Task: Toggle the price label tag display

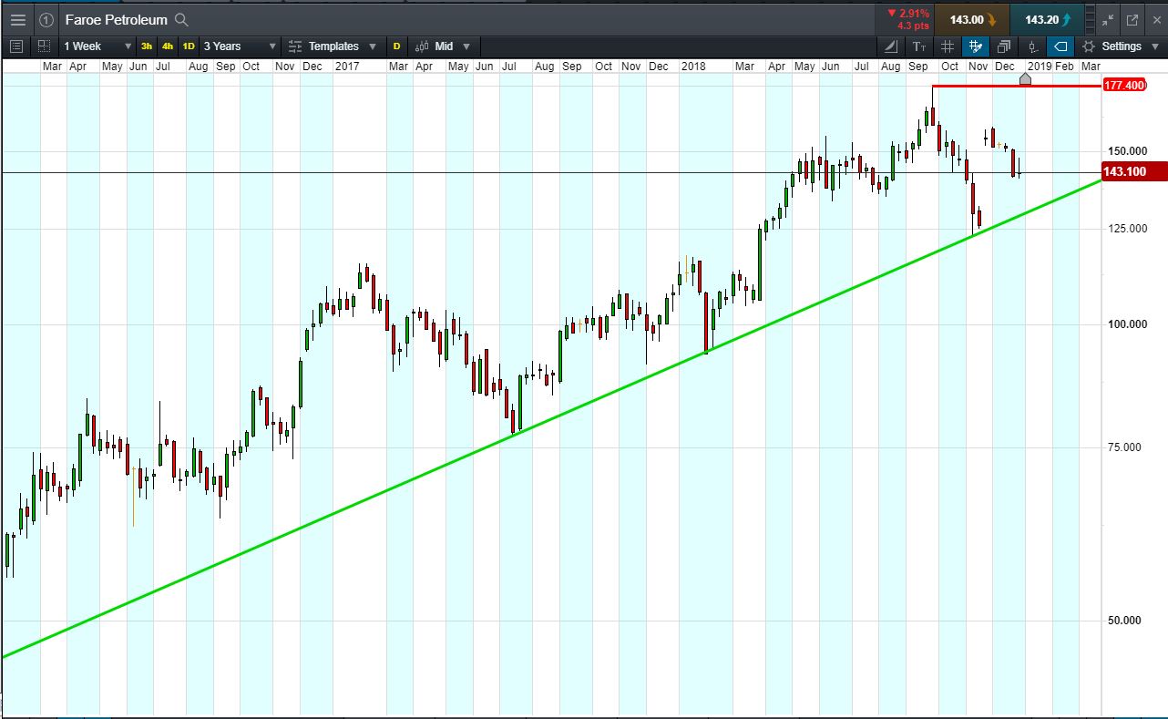Action: coord(1060,46)
